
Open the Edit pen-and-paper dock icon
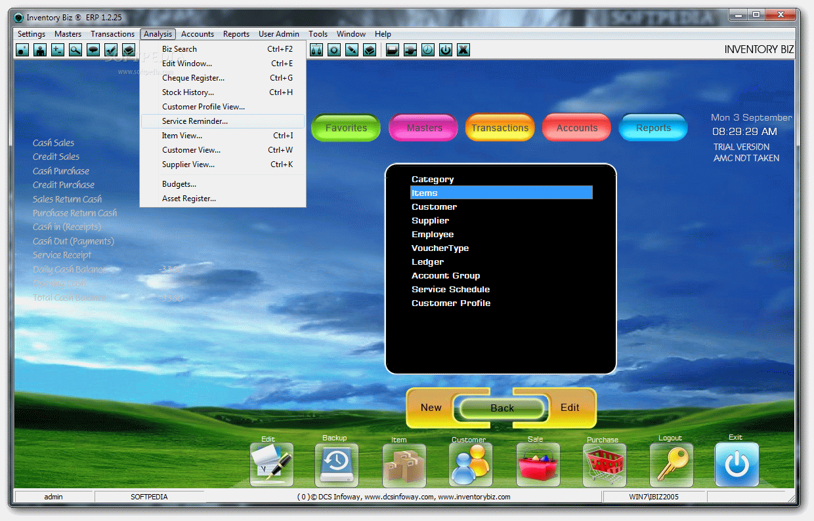272,465
